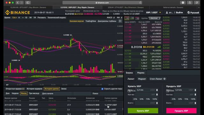The image size is (204, 115).
Task: Toggle 'Скрыть другие пары' checkbox
Action: click(x=102, y=89)
